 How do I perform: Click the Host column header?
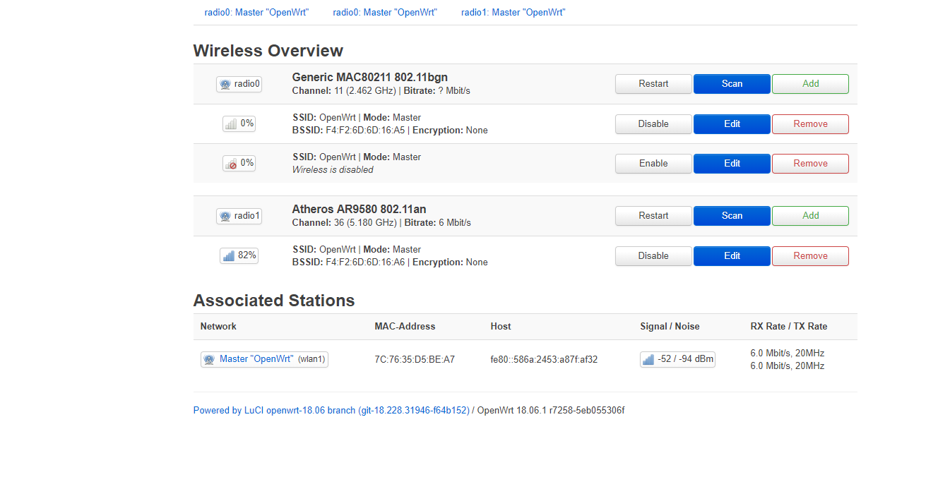click(501, 327)
